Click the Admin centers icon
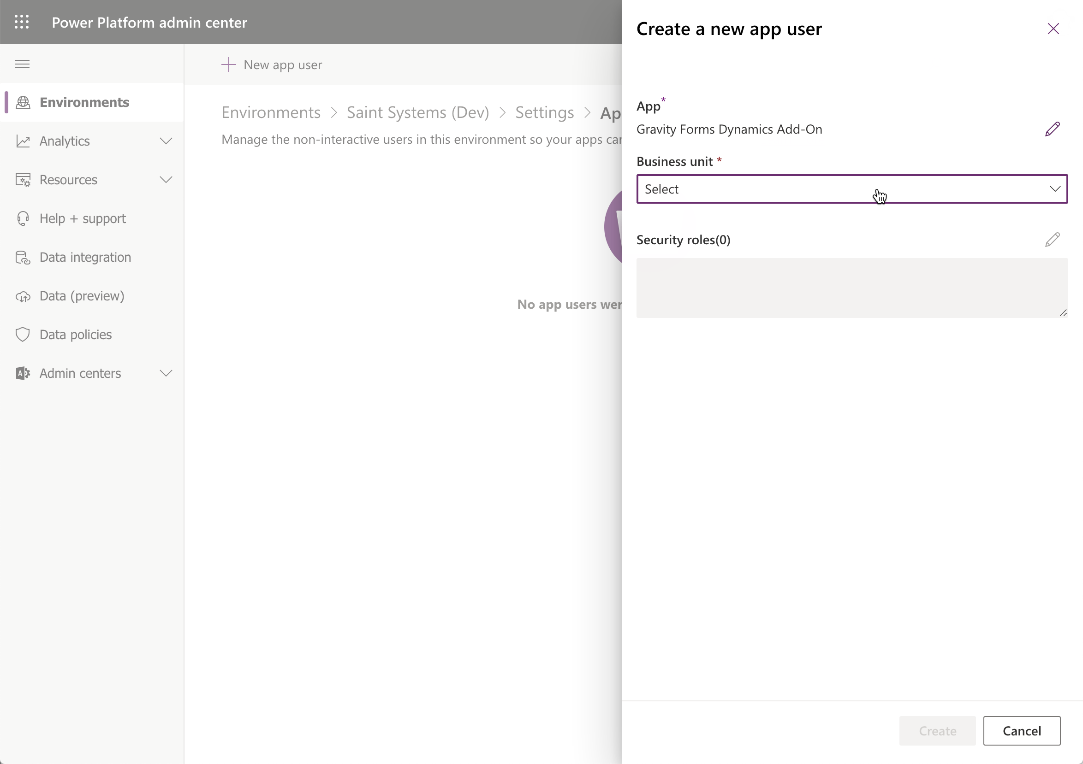 pyautogui.click(x=23, y=373)
